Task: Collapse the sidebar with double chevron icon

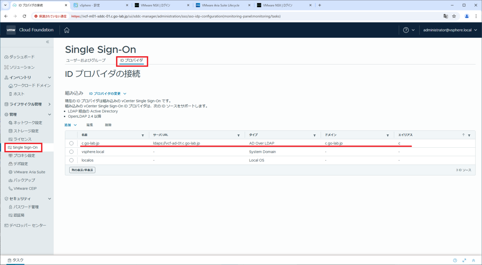Action: click(47, 42)
